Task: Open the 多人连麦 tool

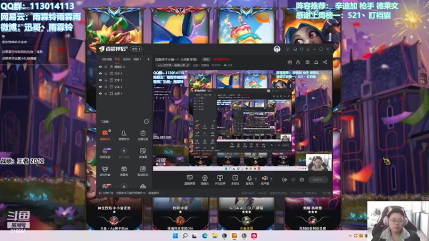Action: [x=124, y=153]
